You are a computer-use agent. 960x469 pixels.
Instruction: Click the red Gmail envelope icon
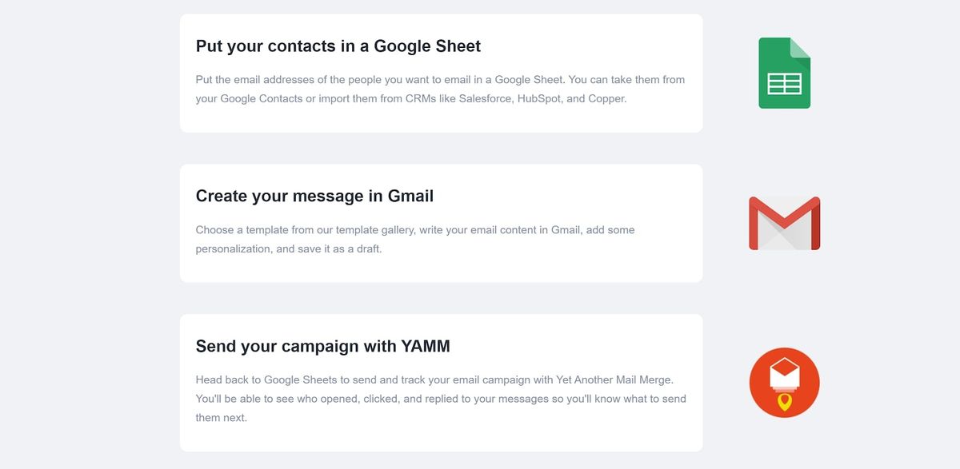click(784, 223)
